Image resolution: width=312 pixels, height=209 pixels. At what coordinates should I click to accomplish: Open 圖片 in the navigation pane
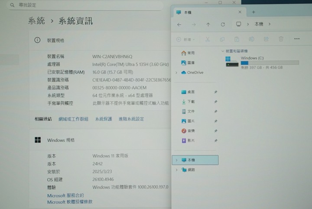click(x=188, y=121)
